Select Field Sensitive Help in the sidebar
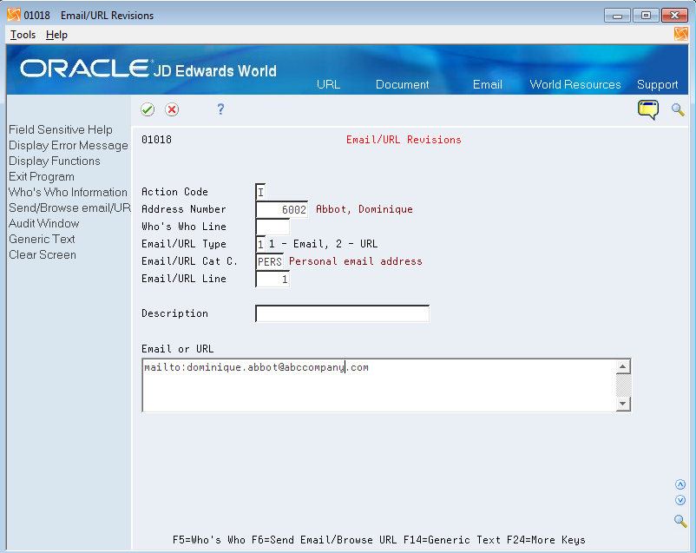696x553 pixels. tap(61, 129)
